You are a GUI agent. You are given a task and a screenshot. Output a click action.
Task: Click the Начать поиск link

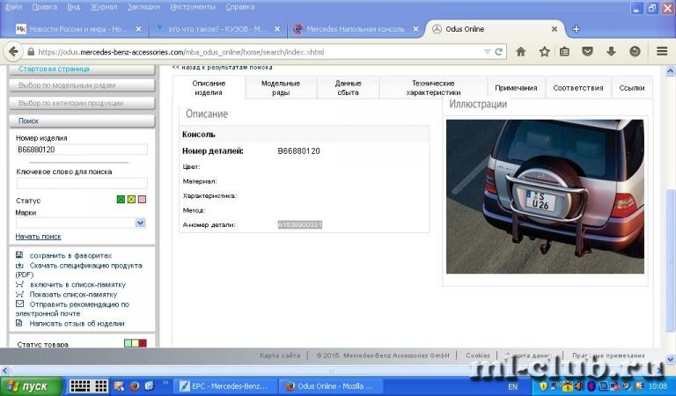tap(39, 236)
